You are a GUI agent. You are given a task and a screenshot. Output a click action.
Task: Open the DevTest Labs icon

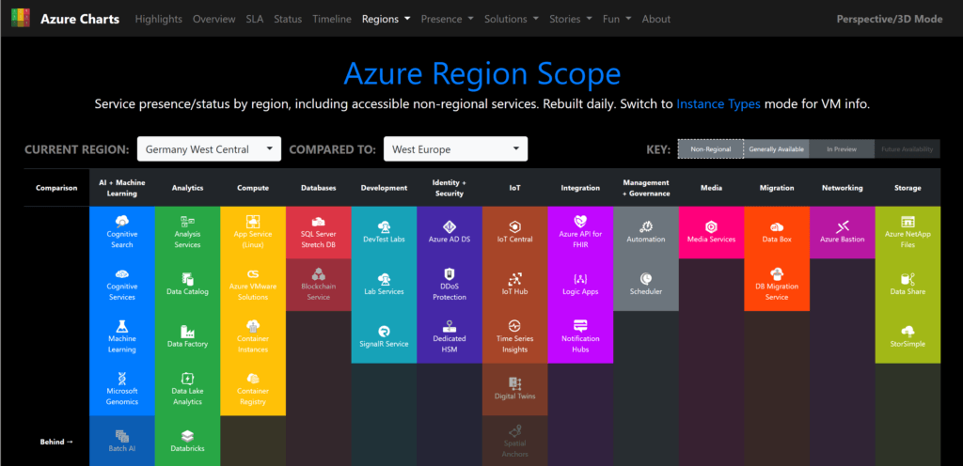click(384, 226)
